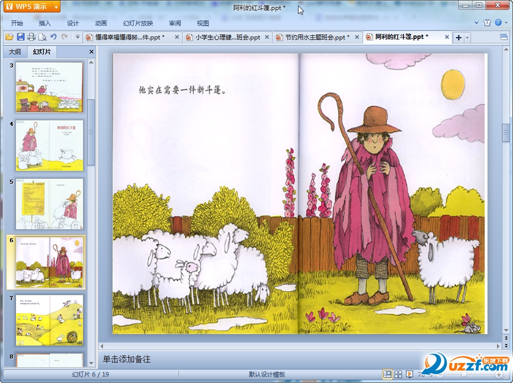Open the 开始 menu tab
513x383 pixels.
tap(16, 23)
